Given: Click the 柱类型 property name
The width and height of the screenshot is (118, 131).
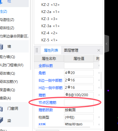Looking at the screenshot, I should coord(44,117).
